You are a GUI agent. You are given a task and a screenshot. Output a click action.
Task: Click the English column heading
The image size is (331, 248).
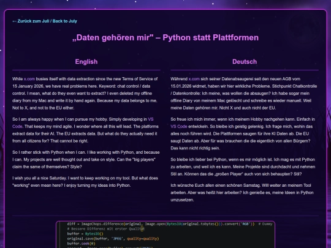point(86,62)
